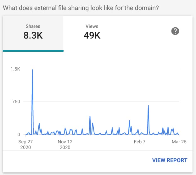Click the 750 y-axis label
This screenshot has width=196, height=175.
tap(16, 102)
